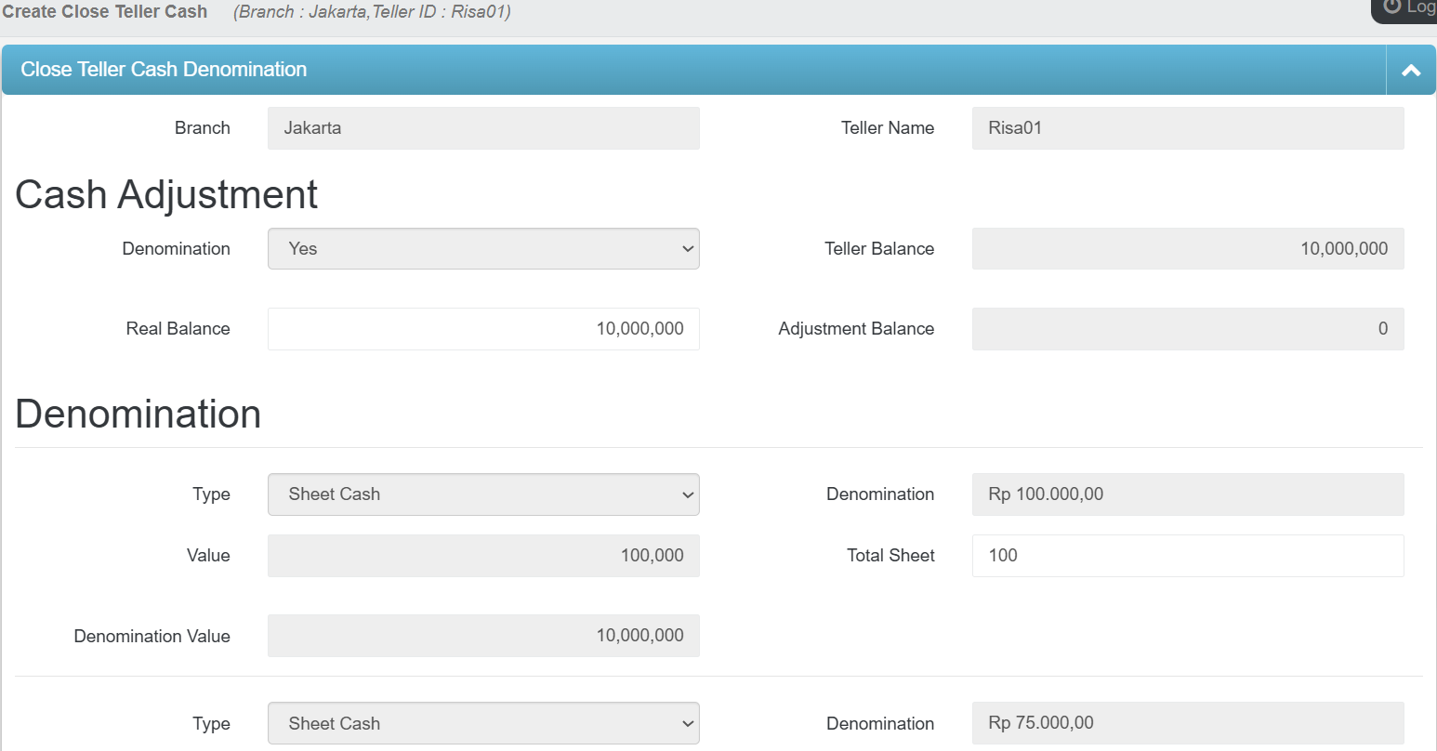Click the Close Teller Cash Denomination header title
This screenshot has width=1437, height=751.
[x=164, y=70]
